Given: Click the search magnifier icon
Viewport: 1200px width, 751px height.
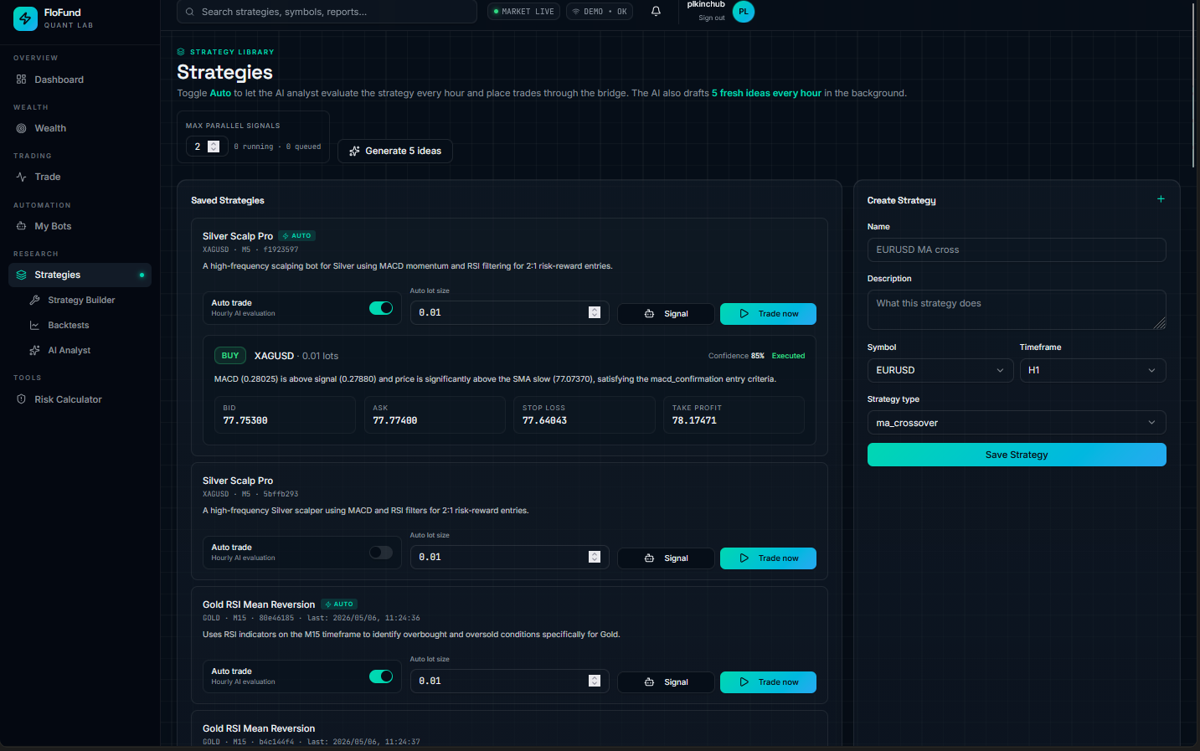Looking at the screenshot, I should [x=190, y=12].
